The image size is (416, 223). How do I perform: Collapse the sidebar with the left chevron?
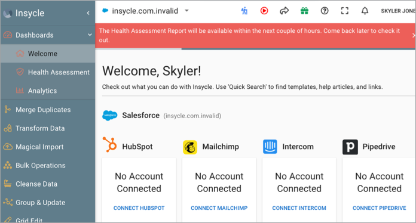click(88, 13)
